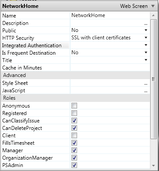This screenshot has height=171, width=159.
Task: Check the Anonymous role checkbox
Action: tap(74, 106)
